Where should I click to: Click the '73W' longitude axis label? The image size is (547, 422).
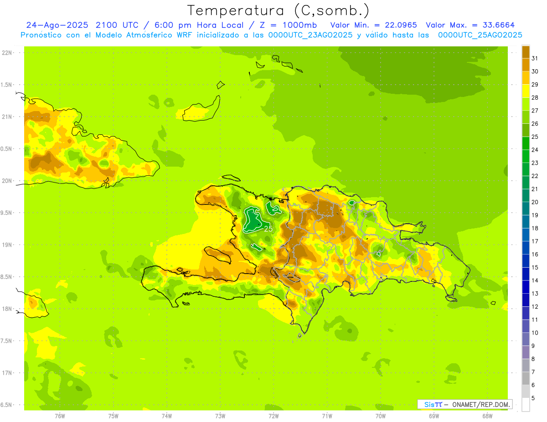coord(220,416)
